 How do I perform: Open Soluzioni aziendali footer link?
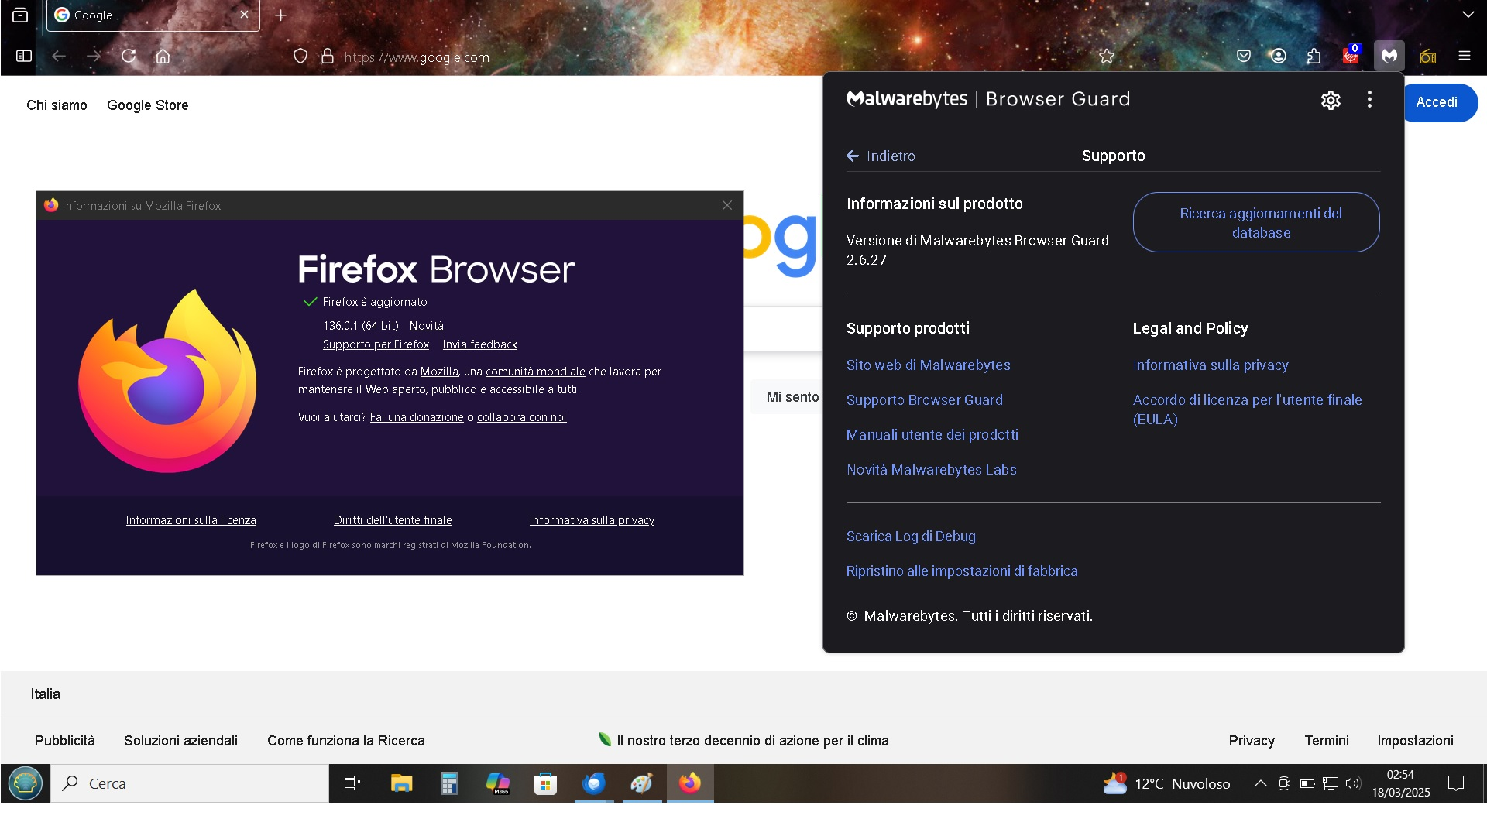coord(180,740)
